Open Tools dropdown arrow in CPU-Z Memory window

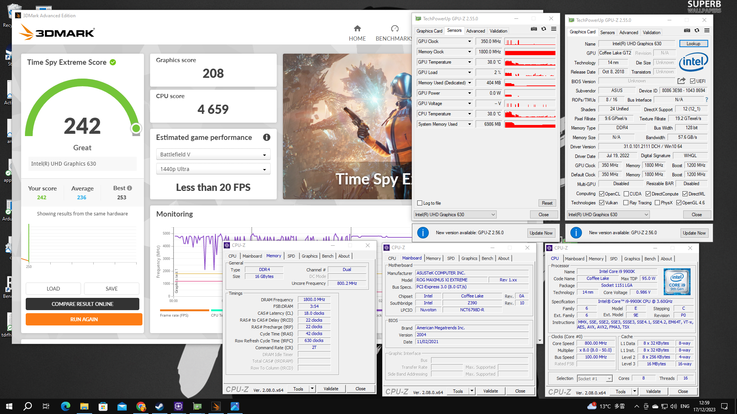pos(312,389)
